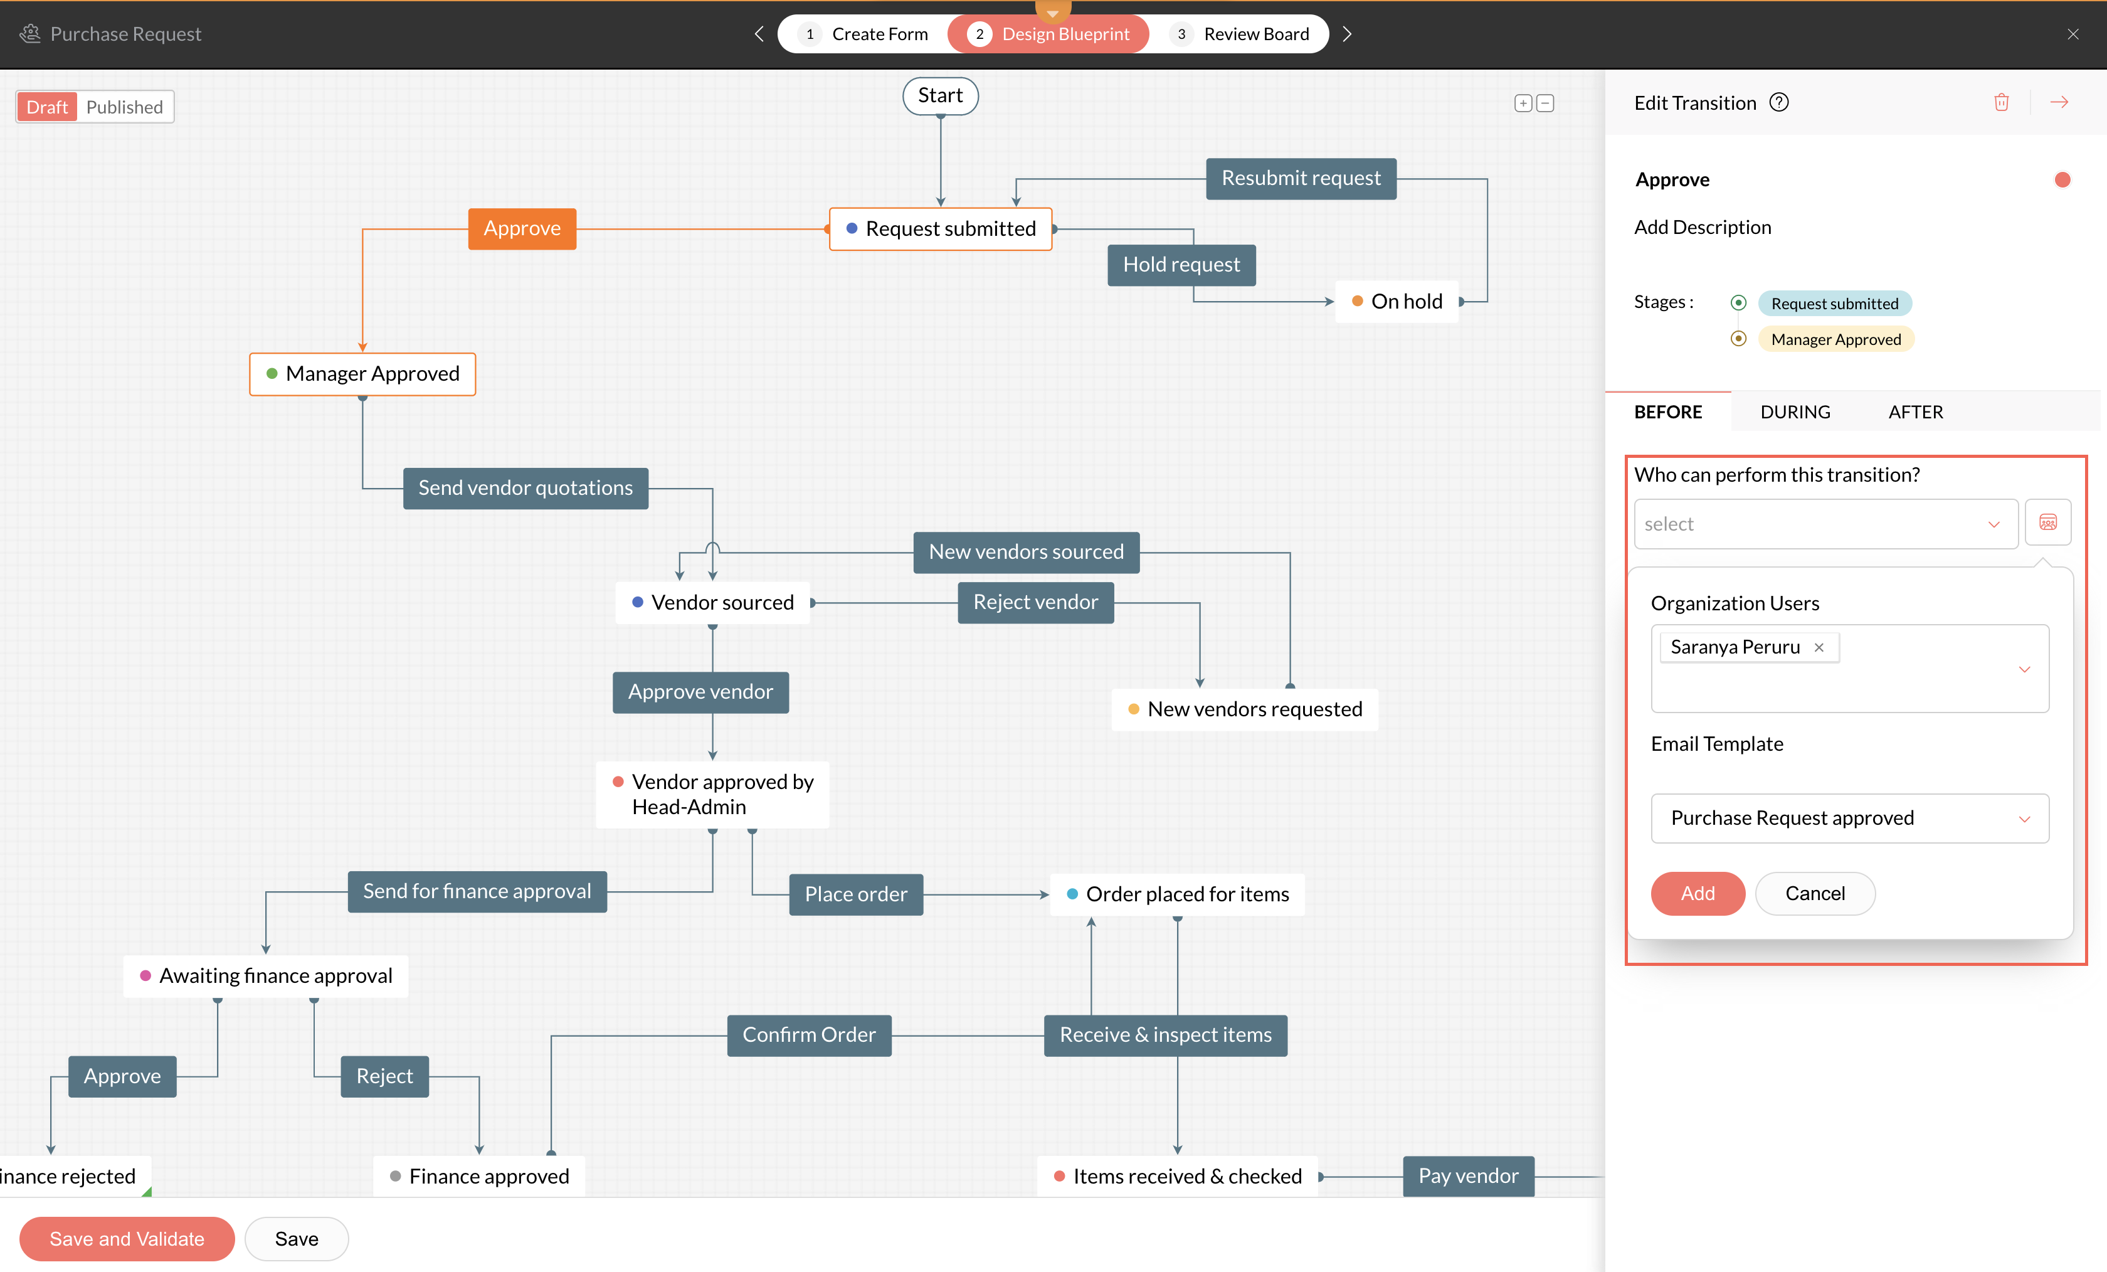Click the collapse panel arrow icon

[2059, 103]
